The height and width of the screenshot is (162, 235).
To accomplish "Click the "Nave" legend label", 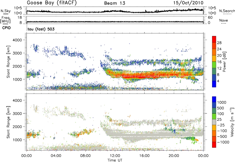I will click(224, 20).
